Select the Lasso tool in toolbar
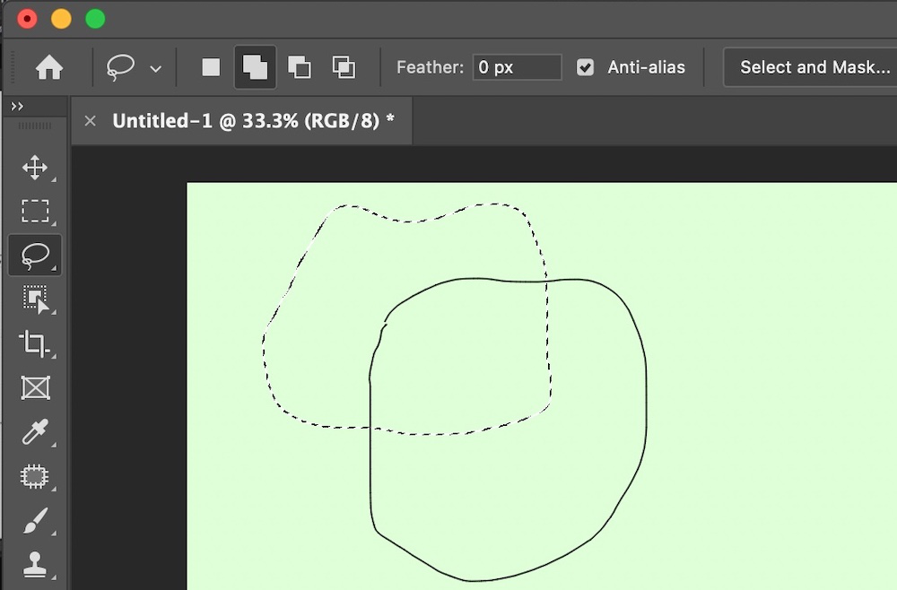The width and height of the screenshot is (897, 590). pyautogui.click(x=35, y=256)
